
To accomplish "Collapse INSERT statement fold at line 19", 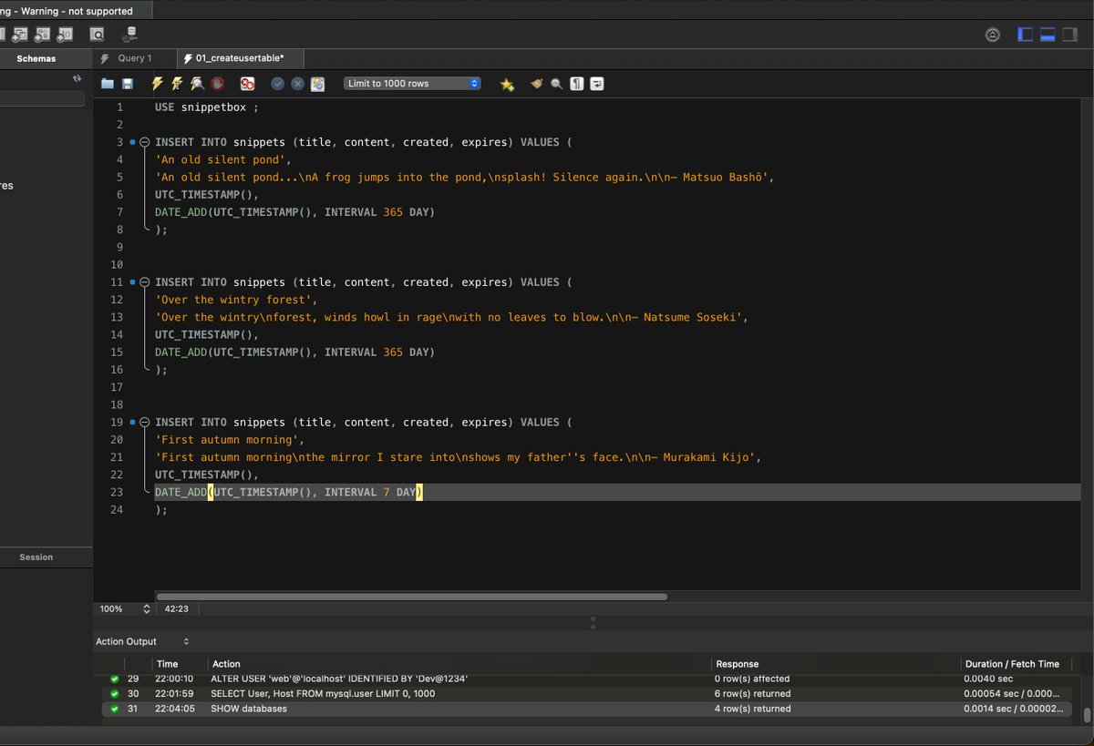I will 144,423.
